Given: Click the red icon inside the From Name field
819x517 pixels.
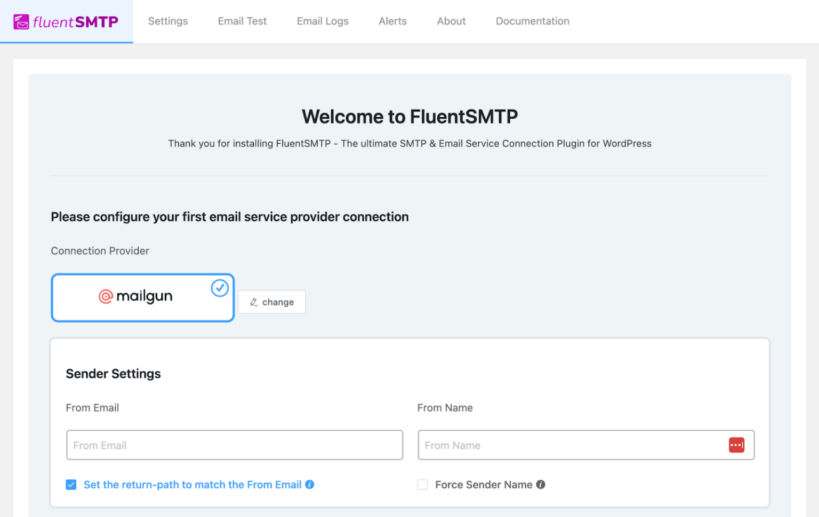Looking at the screenshot, I should (x=737, y=445).
